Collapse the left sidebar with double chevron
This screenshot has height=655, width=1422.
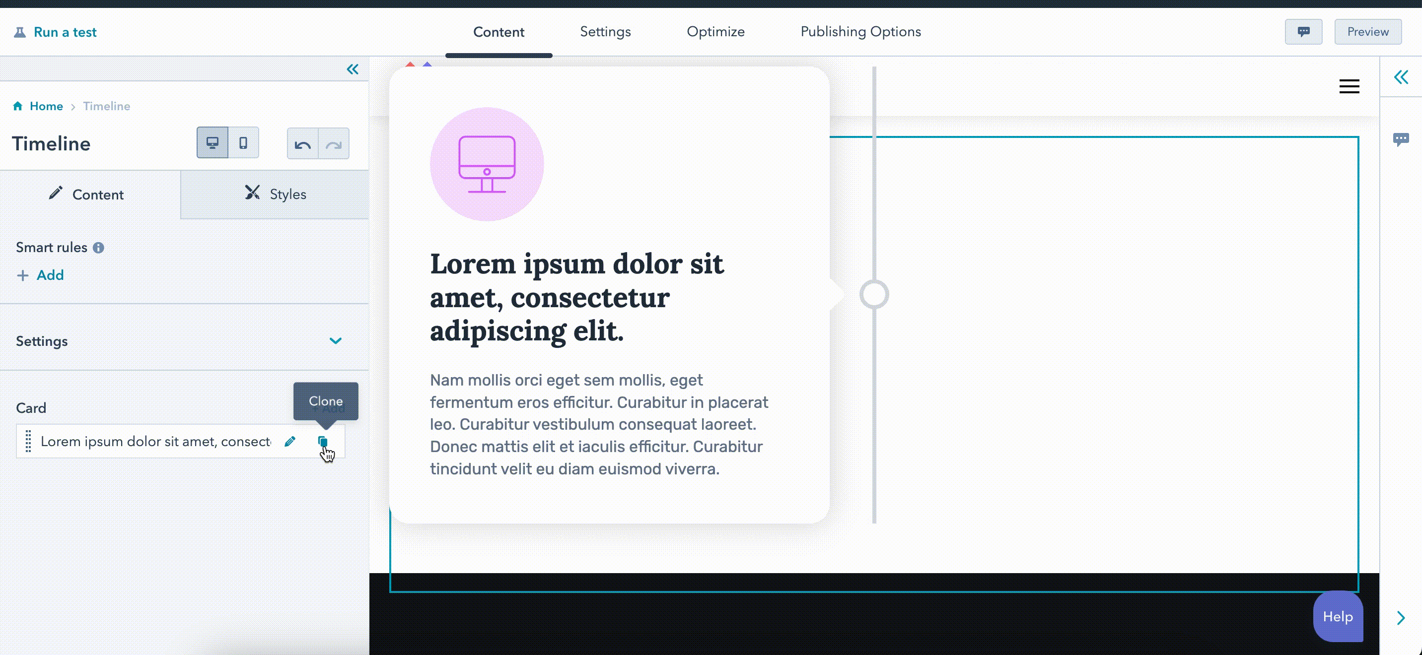[352, 69]
